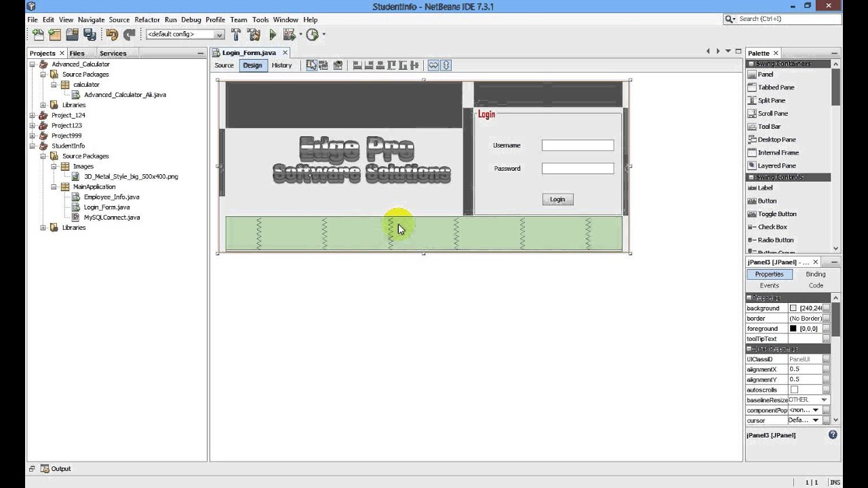Activate Selection Mode in form designer

pos(311,65)
